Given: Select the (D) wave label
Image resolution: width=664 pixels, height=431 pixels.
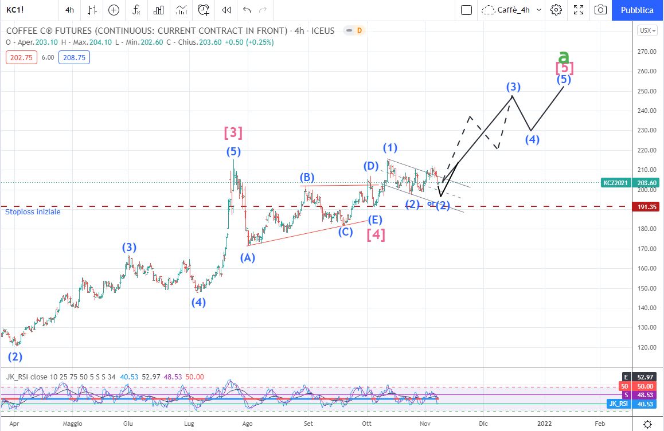Looking at the screenshot, I should click(x=371, y=166).
